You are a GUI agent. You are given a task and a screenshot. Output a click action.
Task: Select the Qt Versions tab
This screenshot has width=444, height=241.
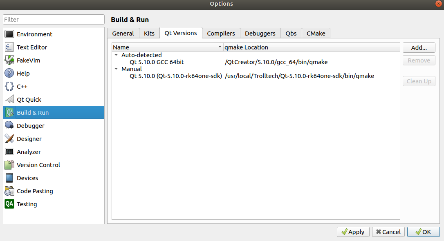tap(181, 33)
